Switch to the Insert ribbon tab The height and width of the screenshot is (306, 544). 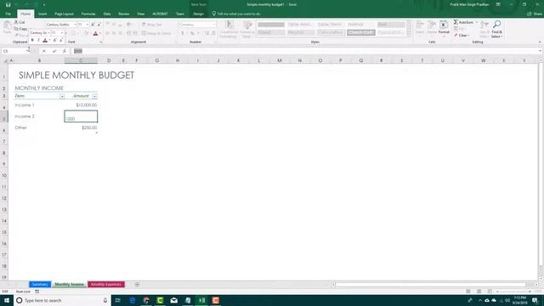tap(42, 14)
